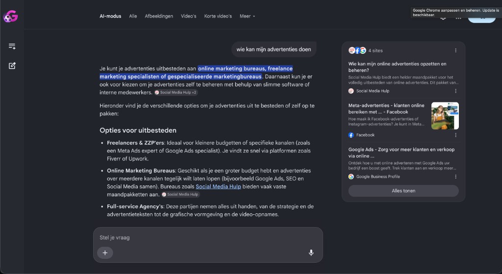The width and height of the screenshot is (502, 274).
Task: Open options for the Facebook source
Action: coord(455,135)
